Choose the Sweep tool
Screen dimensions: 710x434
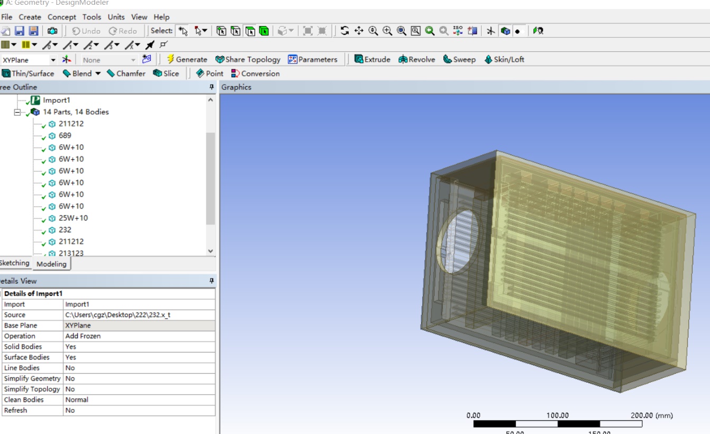459,59
